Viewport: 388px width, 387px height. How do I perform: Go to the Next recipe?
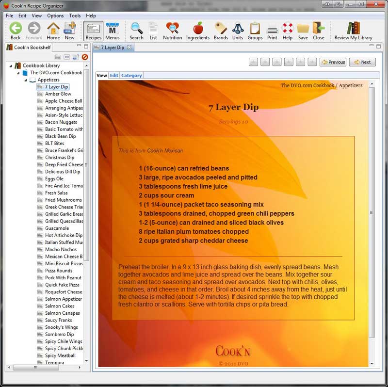362,62
